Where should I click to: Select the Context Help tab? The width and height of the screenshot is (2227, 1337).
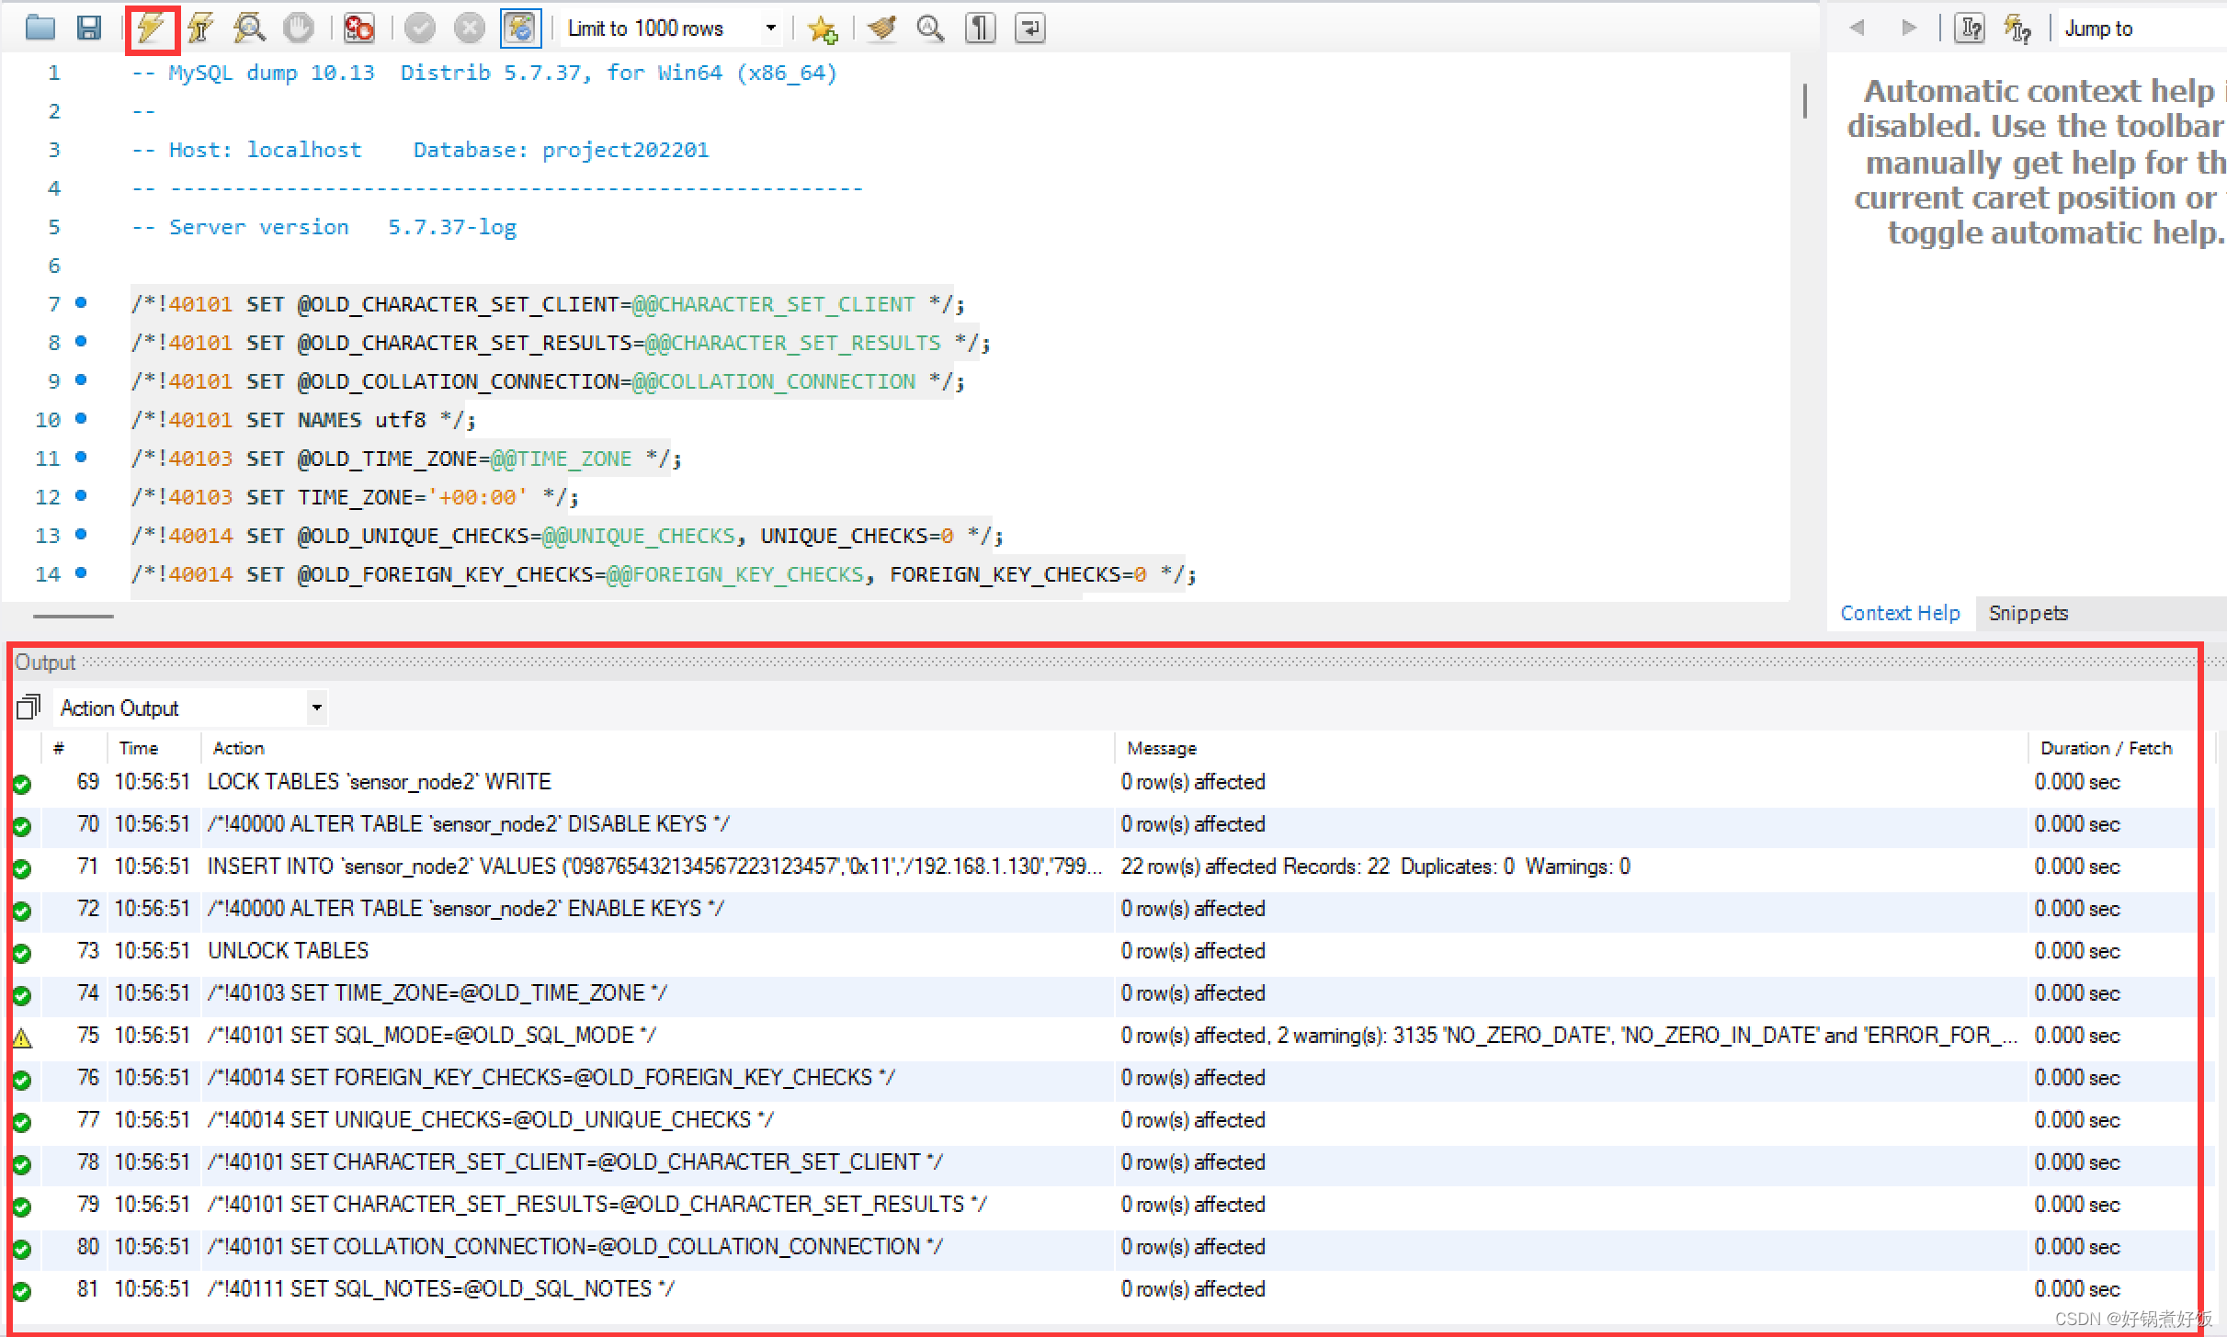point(1899,613)
